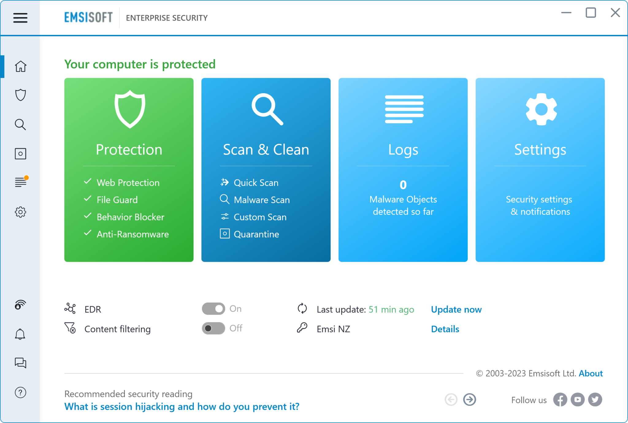Start a Quick Scan
This screenshot has height=423, width=628.
pos(256,183)
